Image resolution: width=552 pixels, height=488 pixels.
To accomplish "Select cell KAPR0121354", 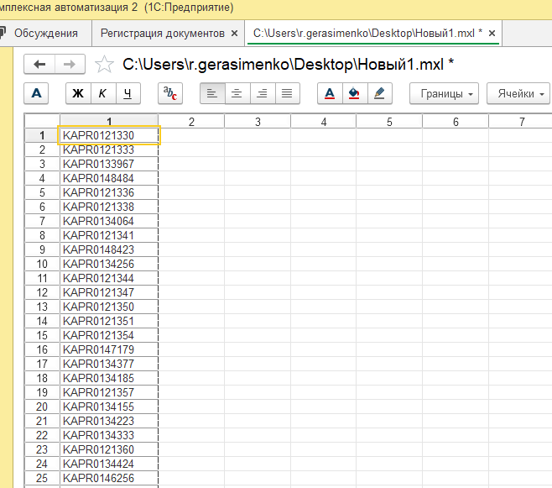I will (x=109, y=335).
